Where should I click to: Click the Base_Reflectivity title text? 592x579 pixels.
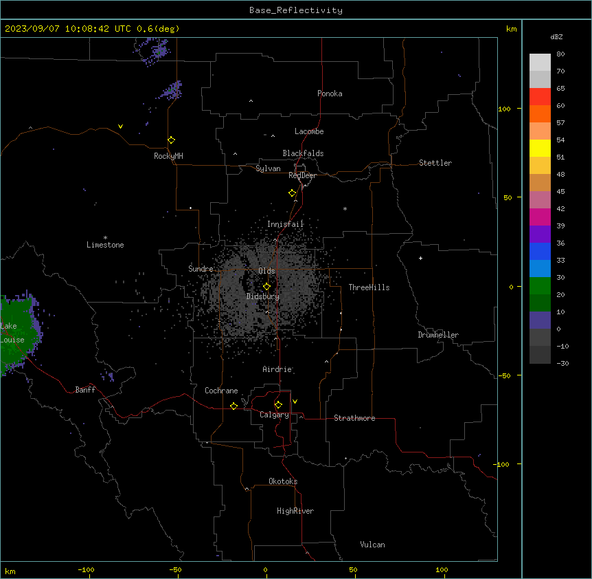pyautogui.click(x=296, y=10)
